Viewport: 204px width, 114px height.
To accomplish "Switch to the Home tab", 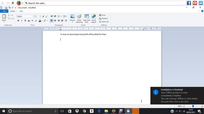I will click(x=13, y=11).
